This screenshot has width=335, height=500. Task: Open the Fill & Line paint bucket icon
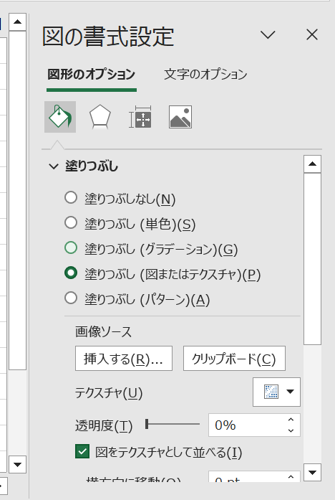point(60,117)
